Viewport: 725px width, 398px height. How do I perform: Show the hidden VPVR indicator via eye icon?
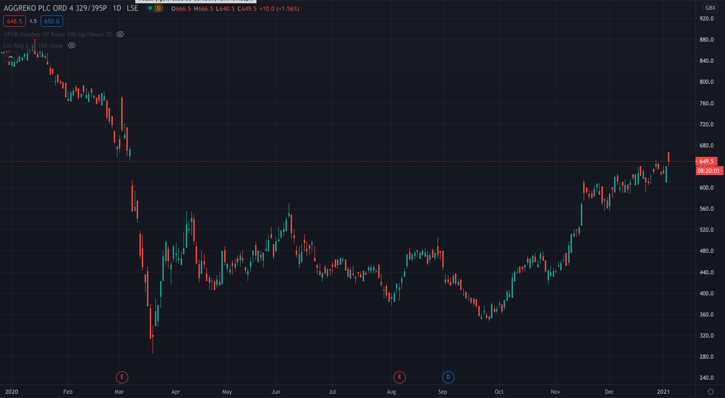120,34
